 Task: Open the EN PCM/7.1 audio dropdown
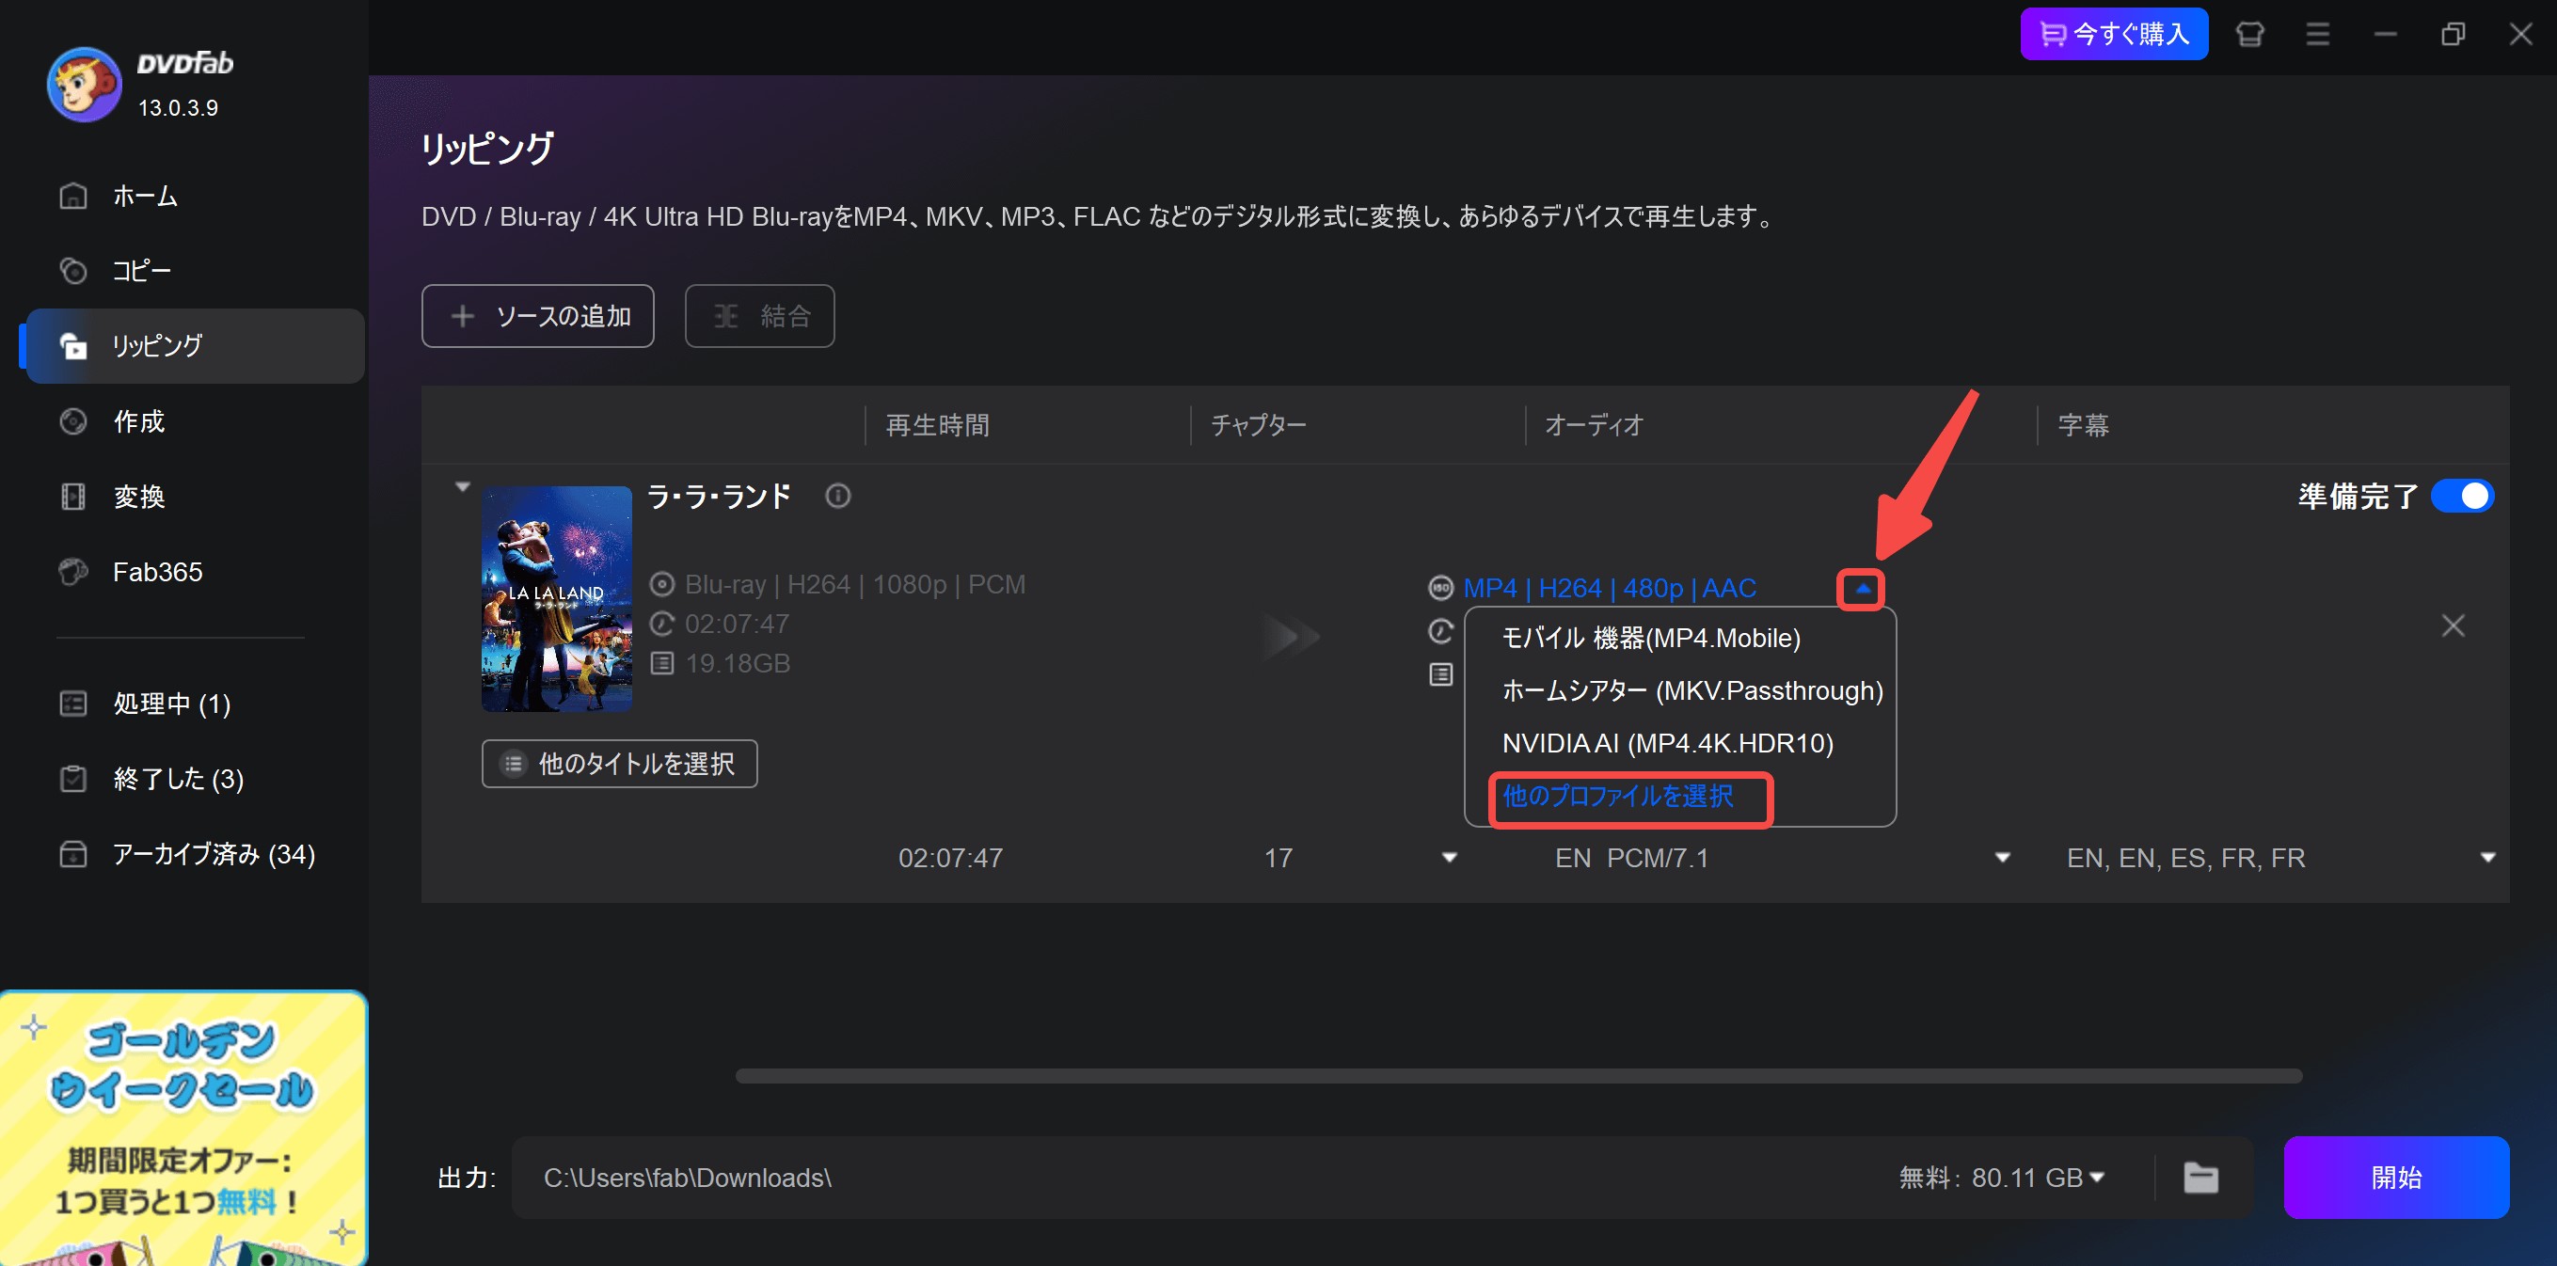(2003, 858)
